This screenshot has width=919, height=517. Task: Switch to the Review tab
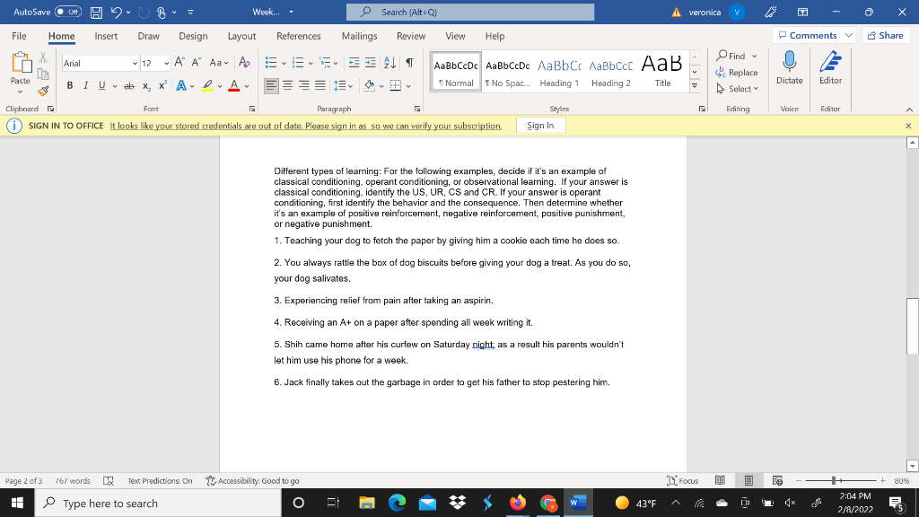pos(411,36)
